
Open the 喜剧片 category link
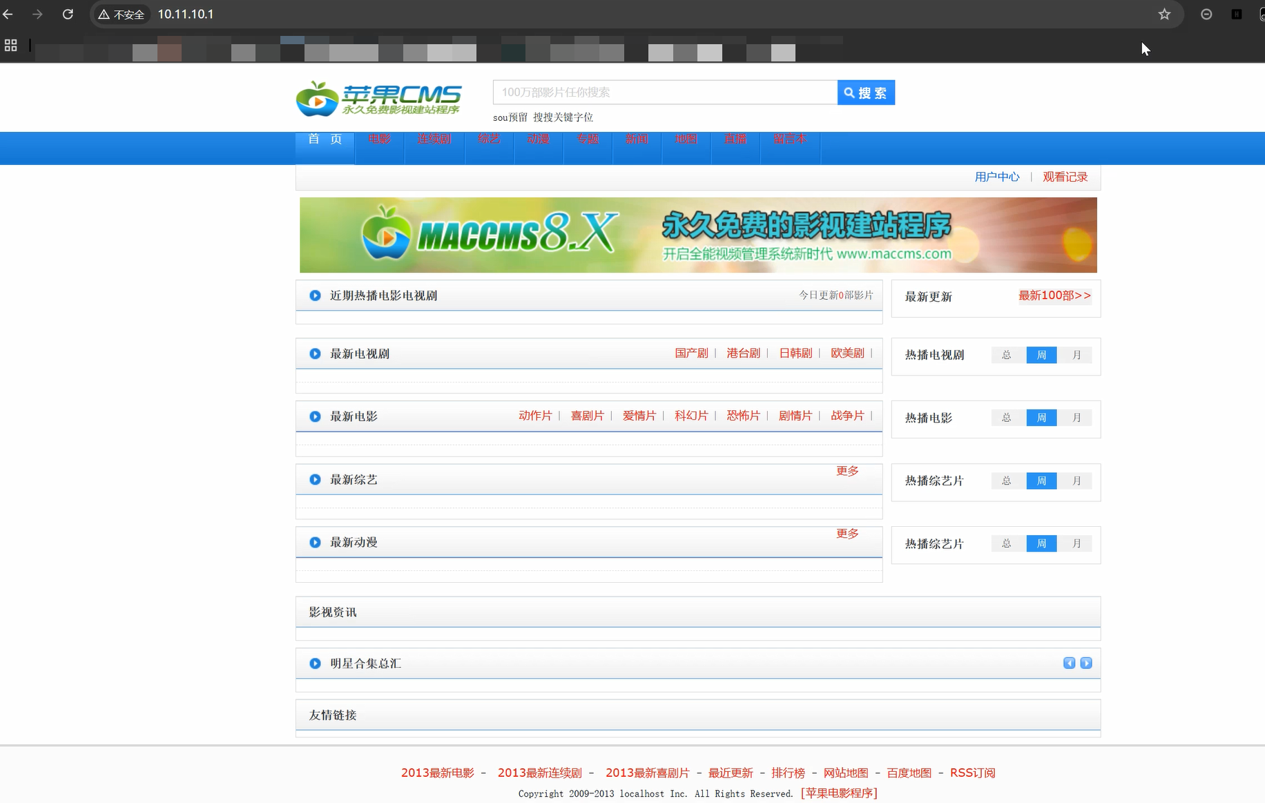tap(588, 416)
